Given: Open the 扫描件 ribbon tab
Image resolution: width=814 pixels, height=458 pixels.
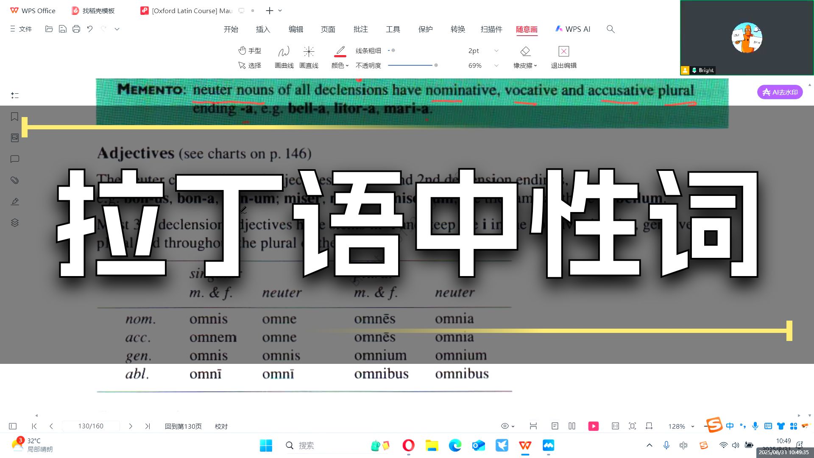Looking at the screenshot, I should (x=491, y=29).
